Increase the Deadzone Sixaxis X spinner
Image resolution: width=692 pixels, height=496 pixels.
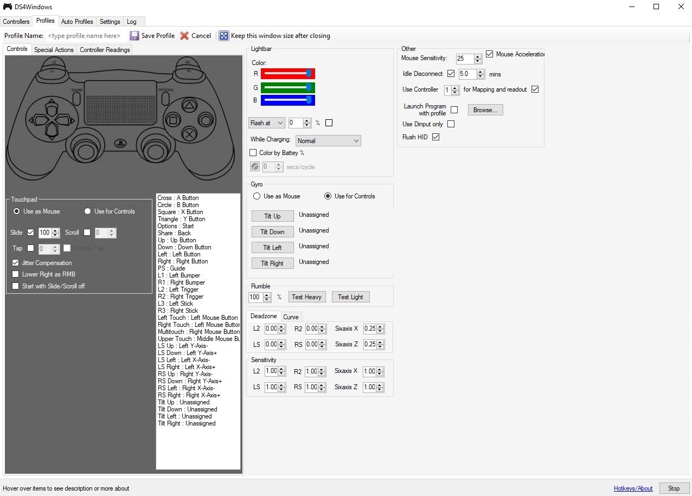[381, 327]
